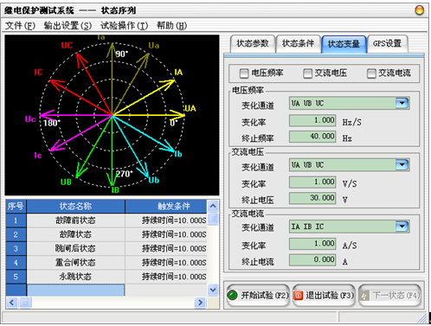Click the red exit test icon
431x326 pixels.
coord(299,296)
